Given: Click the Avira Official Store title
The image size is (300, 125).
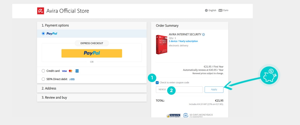Looking at the screenshot, I should click(x=68, y=11).
